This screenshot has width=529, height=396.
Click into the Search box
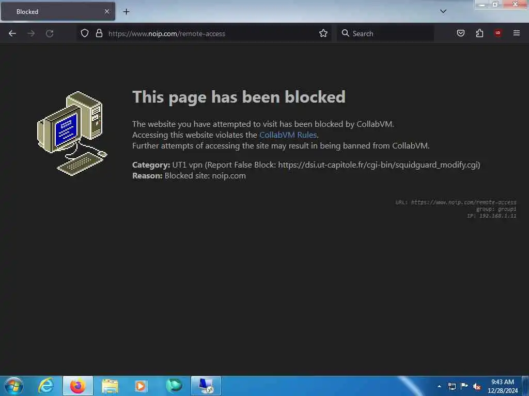385,34
